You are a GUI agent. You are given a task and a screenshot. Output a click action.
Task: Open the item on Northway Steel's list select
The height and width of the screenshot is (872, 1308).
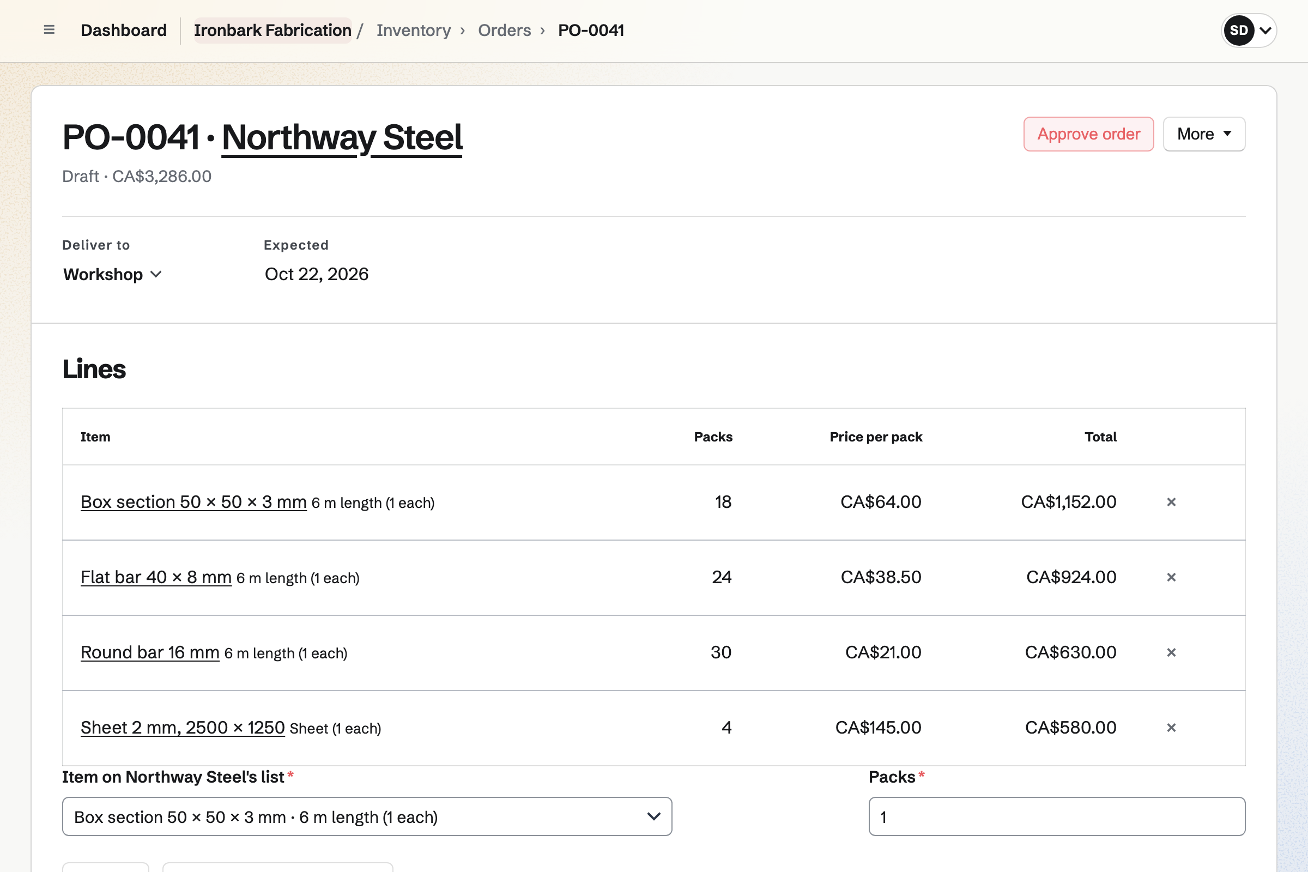point(367,816)
